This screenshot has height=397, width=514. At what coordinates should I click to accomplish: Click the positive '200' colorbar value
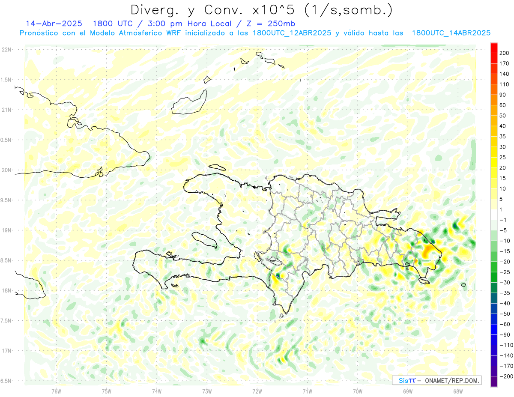coord(504,53)
